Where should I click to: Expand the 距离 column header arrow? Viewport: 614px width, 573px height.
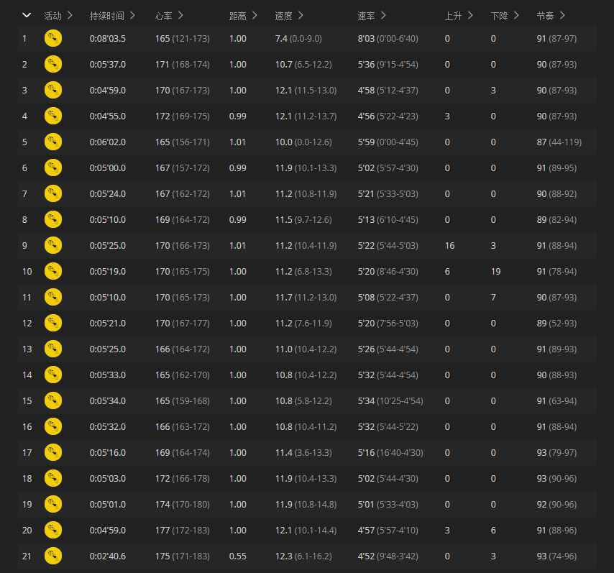(255, 15)
